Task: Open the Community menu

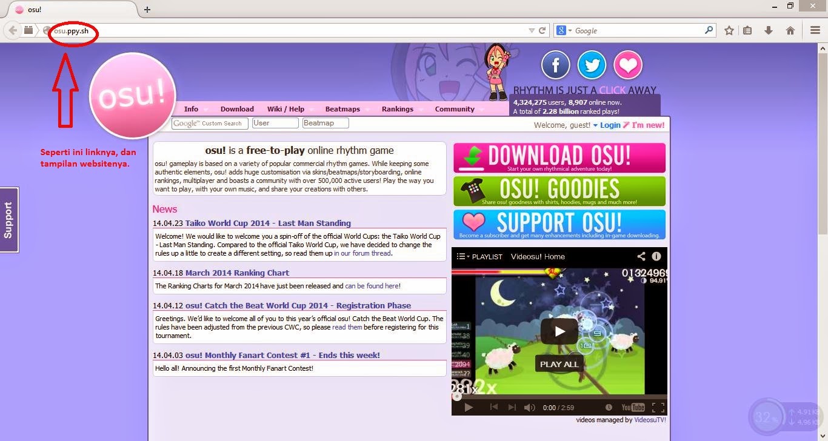Action: click(455, 109)
